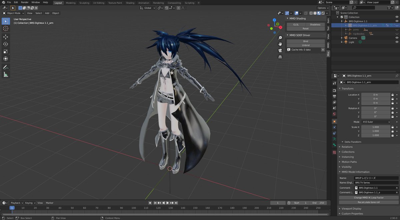Open the Scene properties tab icon
Screen dimensions: 400x220
click(334, 108)
